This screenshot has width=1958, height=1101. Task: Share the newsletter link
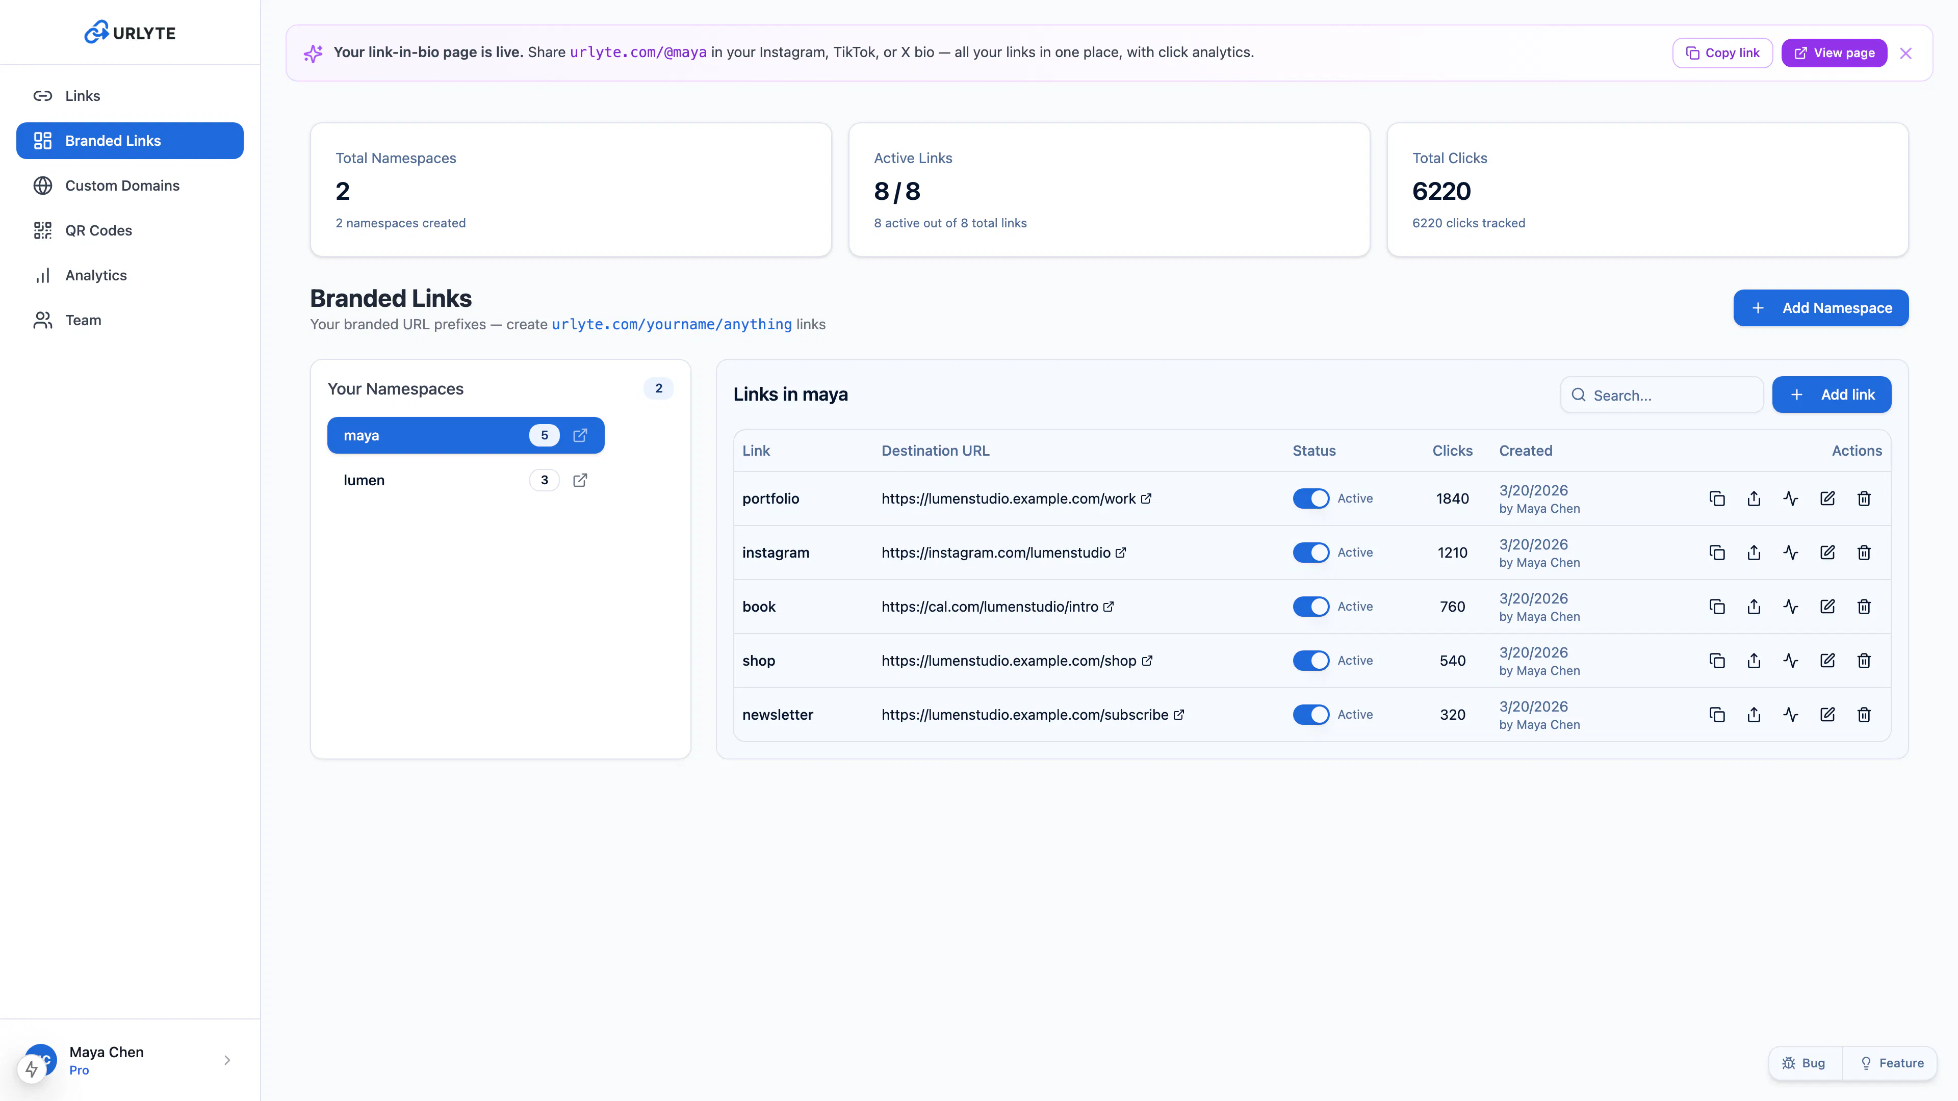pos(1754,714)
